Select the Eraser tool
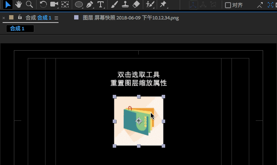This screenshot has height=165, width=277. (136, 5)
